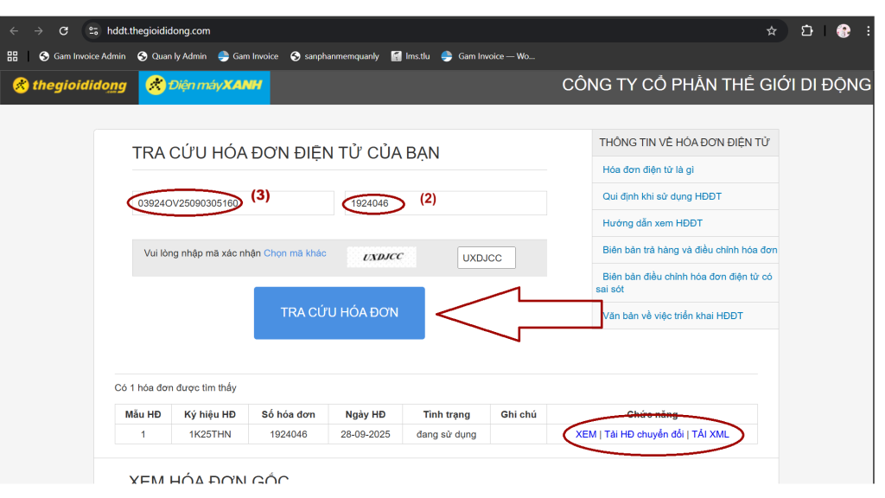Bookmark this page with star icon
Screen dimensions: 885x498
click(771, 31)
